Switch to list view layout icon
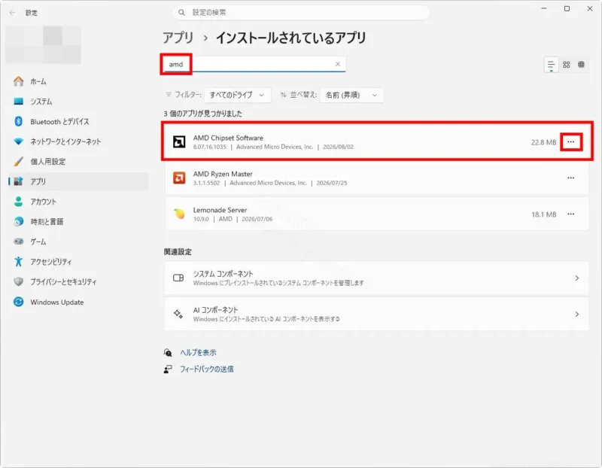Screen dimensions: 602x468 pyautogui.click(x=551, y=65)
